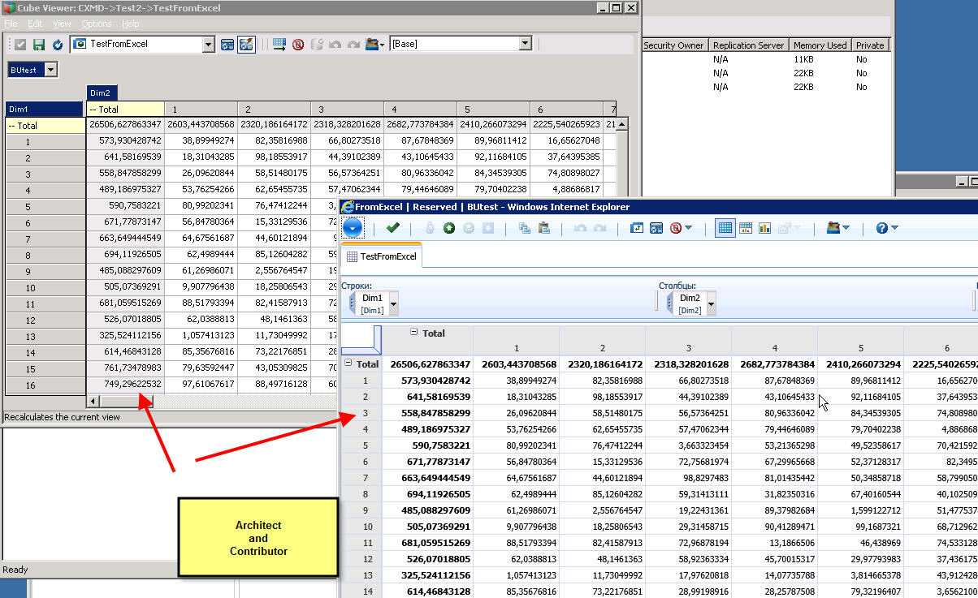The height and width of the screenshot is (598, 978).
Task: Click the Private column header in background window
Action: coord(869,45)
